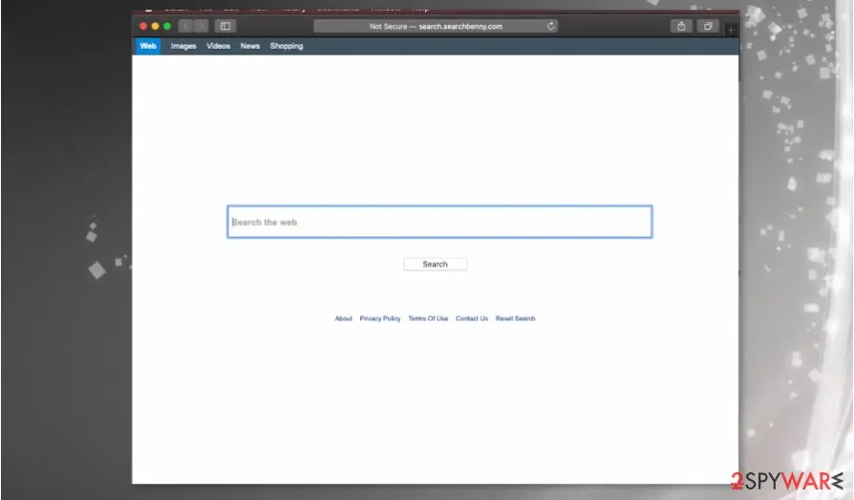This screenshot has height=500, width=854.
Task: Select the Web tab
Action: 148,46
